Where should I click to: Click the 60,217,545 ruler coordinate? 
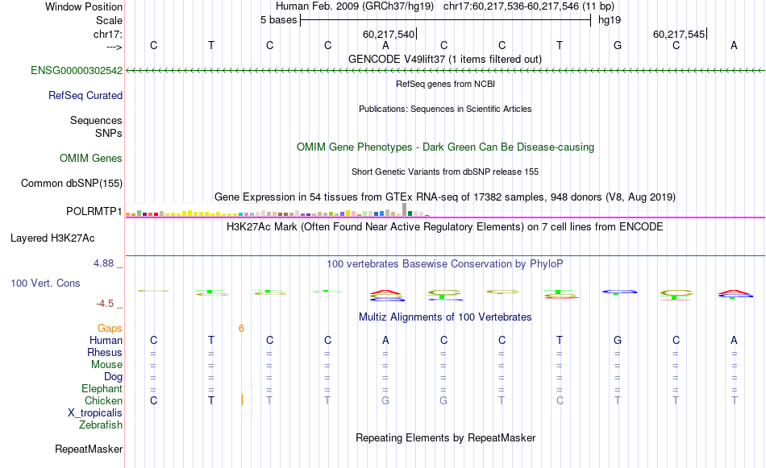click(x=679, y=34)
